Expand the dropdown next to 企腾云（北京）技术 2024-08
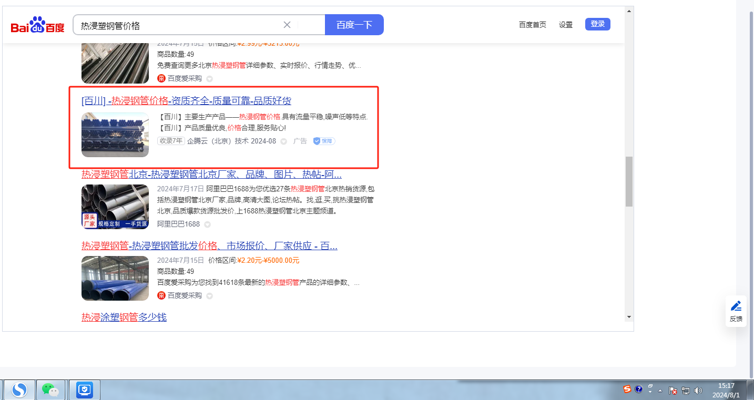 tap(283, 141)
